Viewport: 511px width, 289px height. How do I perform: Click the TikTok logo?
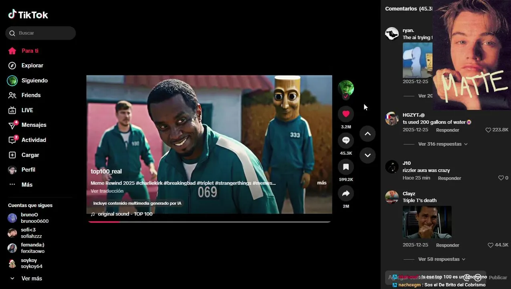28,15
